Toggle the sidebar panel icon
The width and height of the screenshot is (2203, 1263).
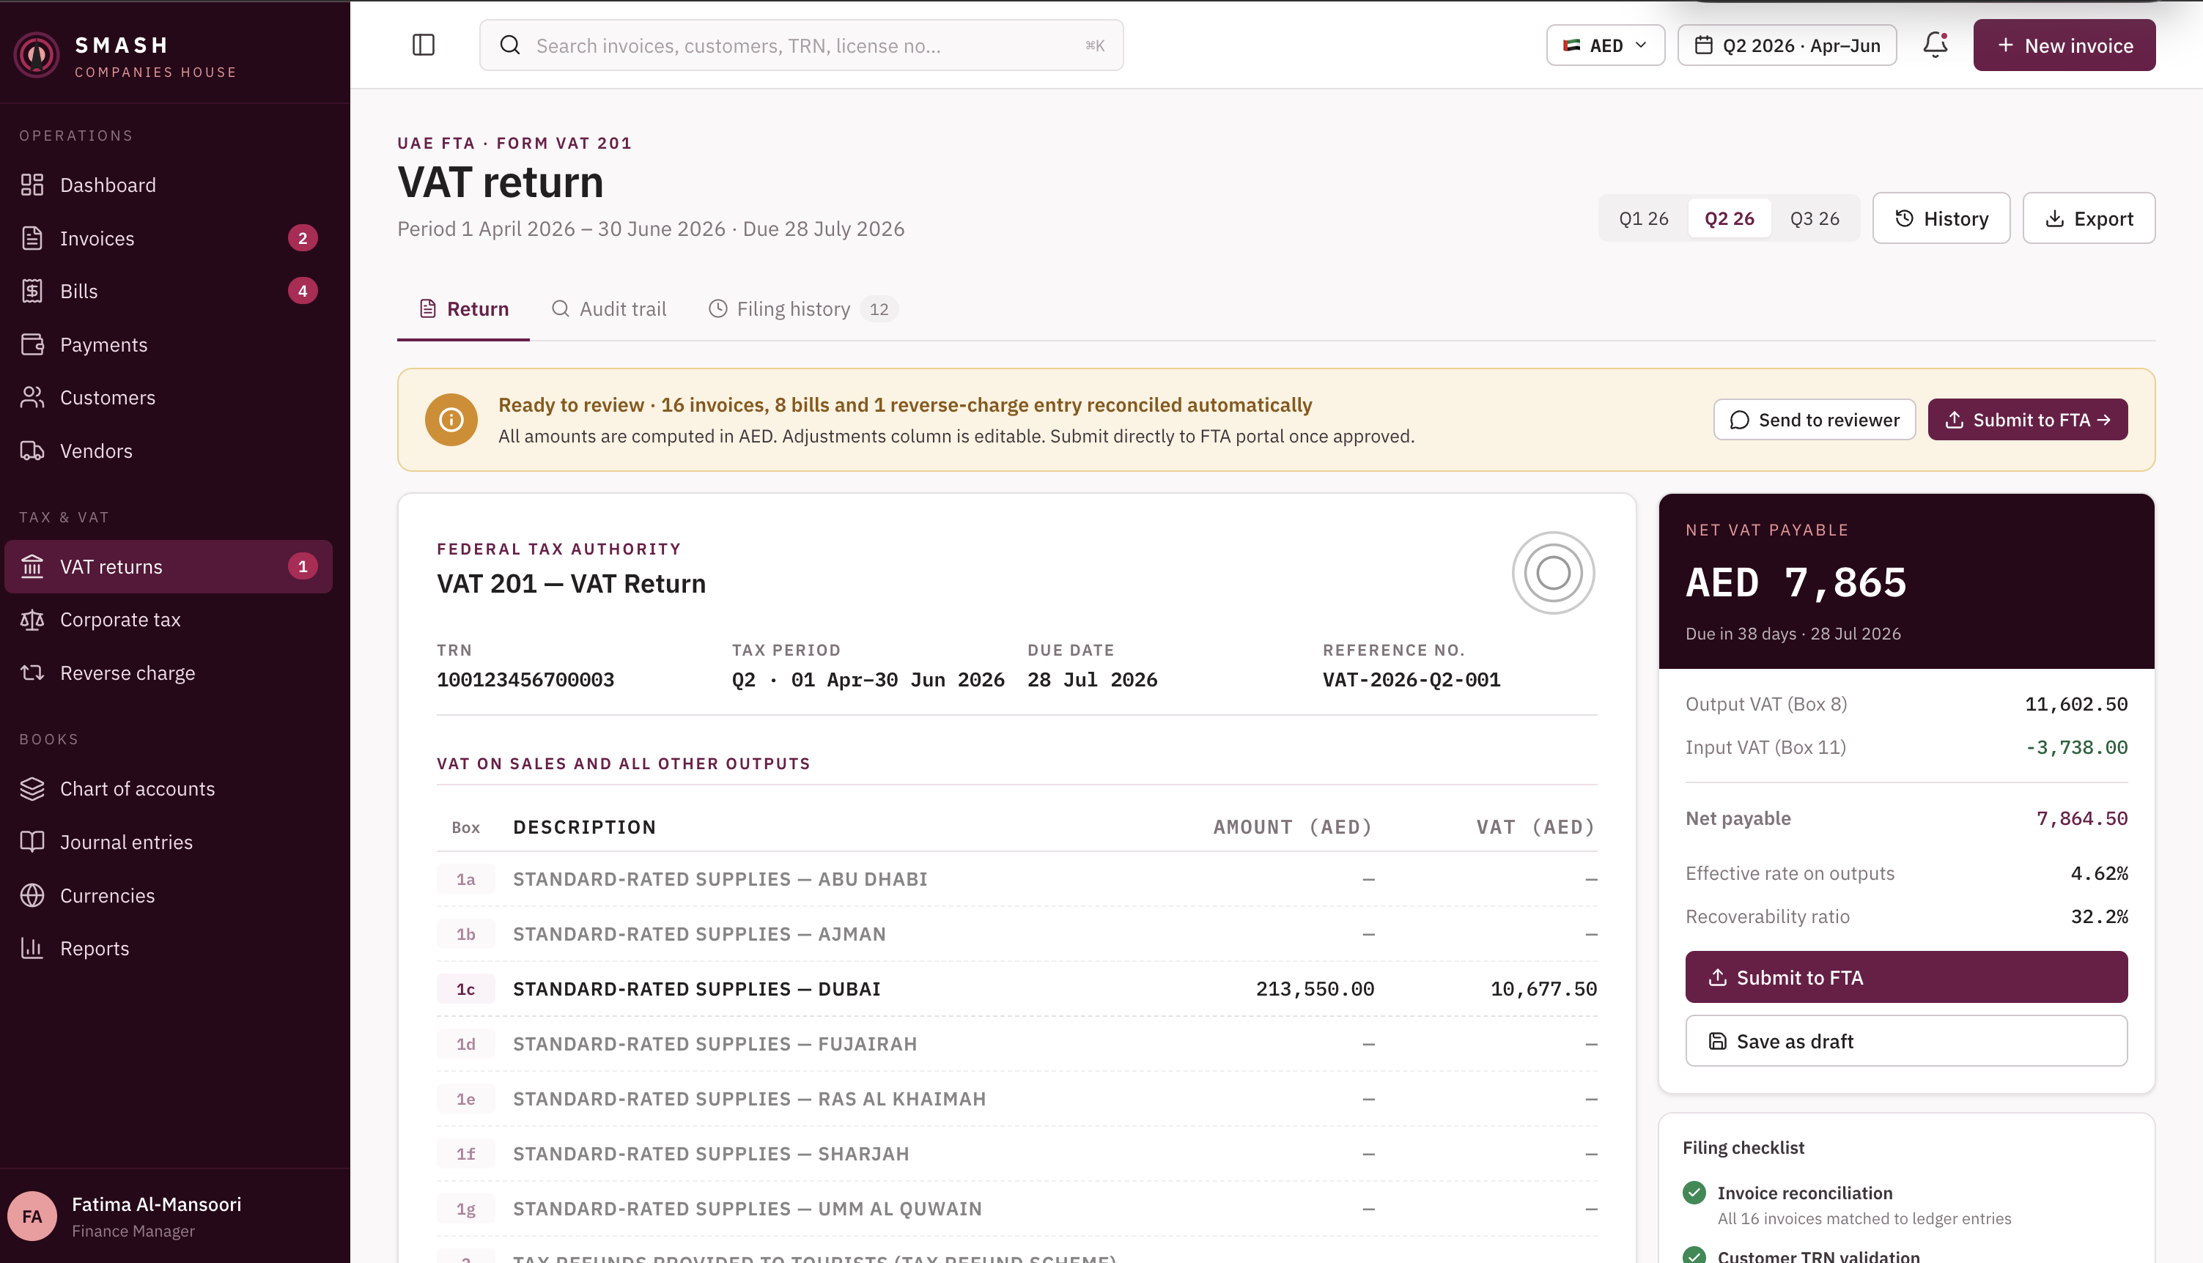pos(424,45)
